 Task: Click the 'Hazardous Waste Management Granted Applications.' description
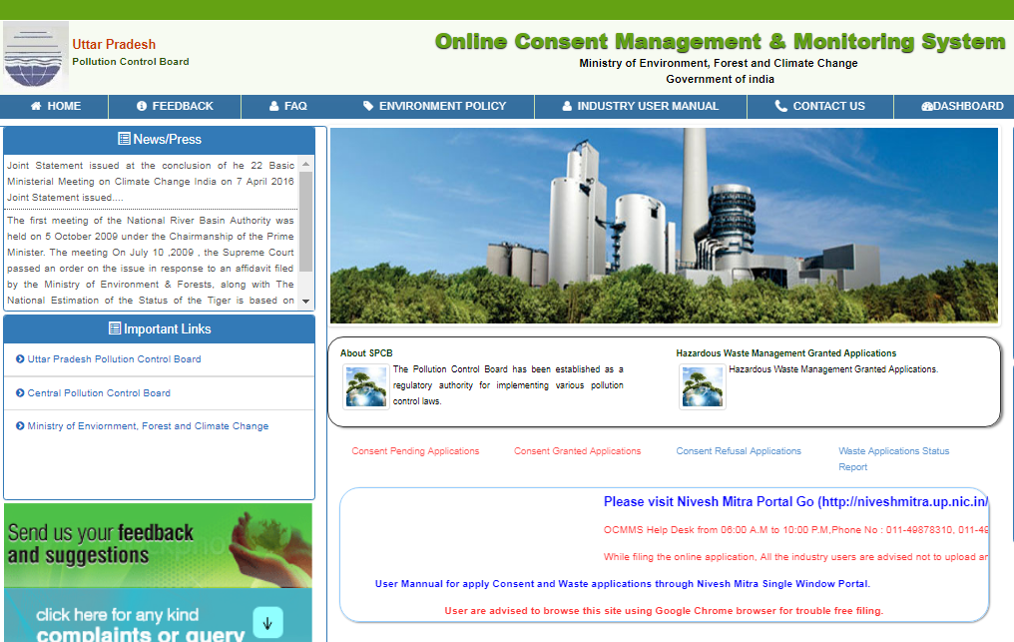click(833, 369)
